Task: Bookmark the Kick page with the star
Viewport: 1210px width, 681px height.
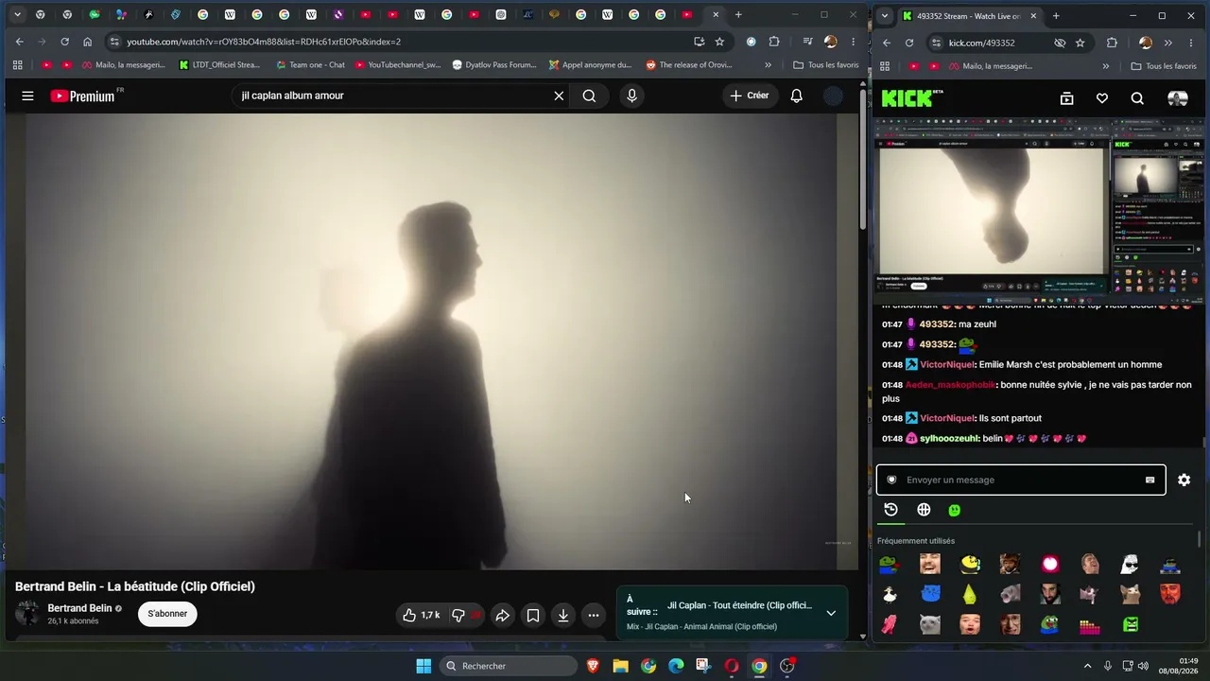Action: tap(1080, 43)
